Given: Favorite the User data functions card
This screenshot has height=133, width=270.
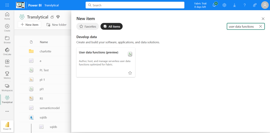Looking at the screenshot, I should [x=130, y=73].
